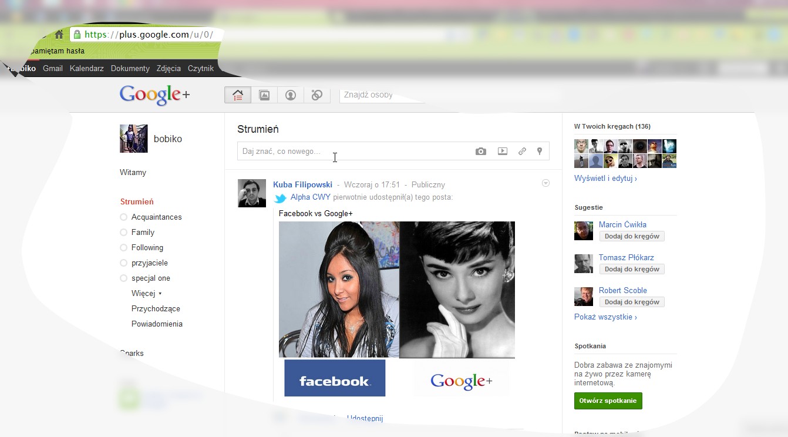Add a video with the play icon
Viewport: 788px width, 437px height.
(x=503, y=151)
